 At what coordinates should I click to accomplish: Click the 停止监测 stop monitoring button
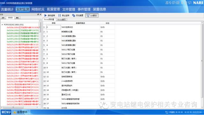point(64,15)
